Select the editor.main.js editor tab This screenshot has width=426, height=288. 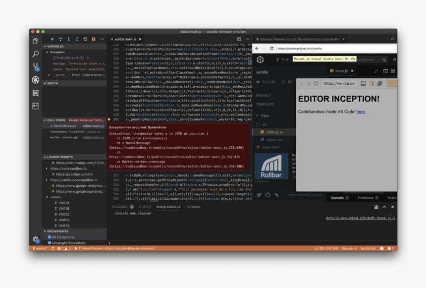(126, 39)
